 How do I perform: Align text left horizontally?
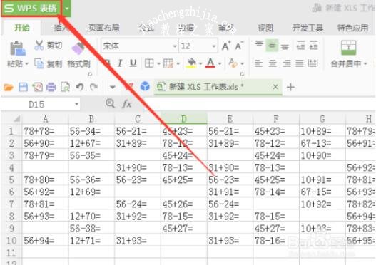pos(258,63)
